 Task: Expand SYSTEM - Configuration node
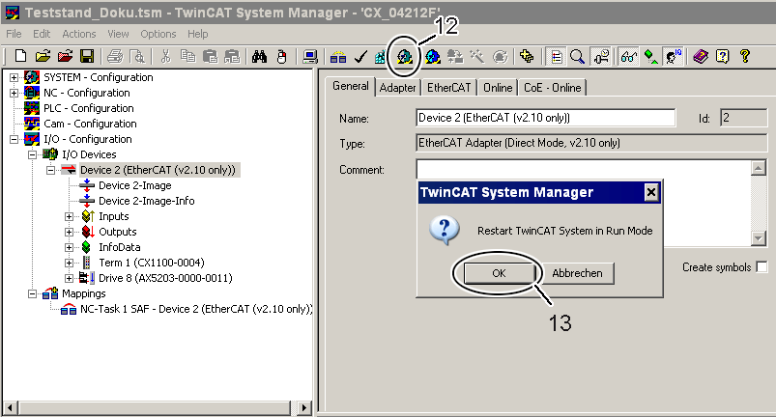pos(14,77)
